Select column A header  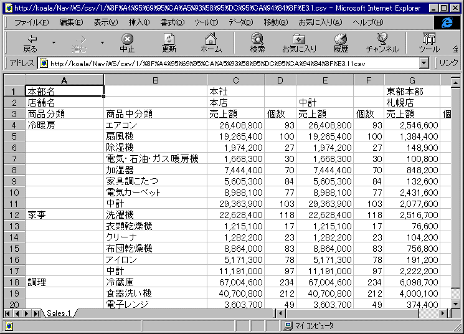click(x=64, y=80)
